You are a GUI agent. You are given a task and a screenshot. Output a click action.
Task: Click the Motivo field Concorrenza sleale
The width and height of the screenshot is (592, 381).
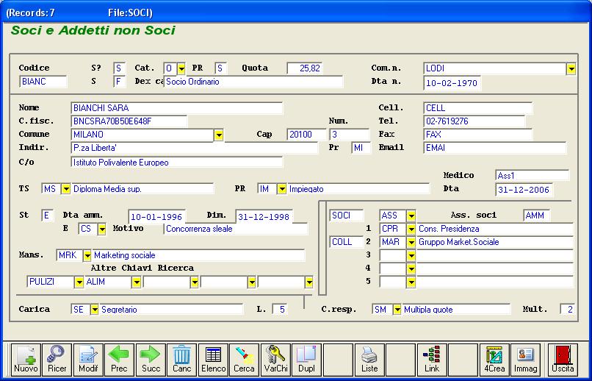point(236,229)
